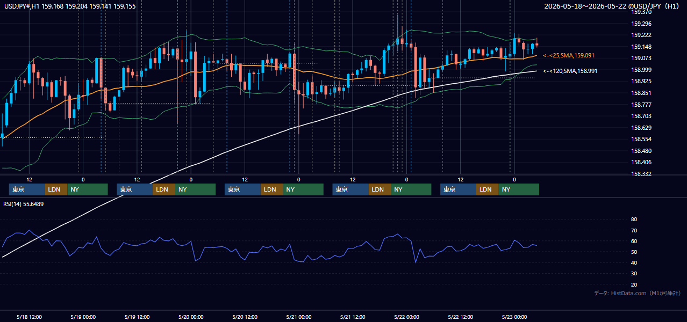Click price axis value 159.148

[x=641, y=47]
